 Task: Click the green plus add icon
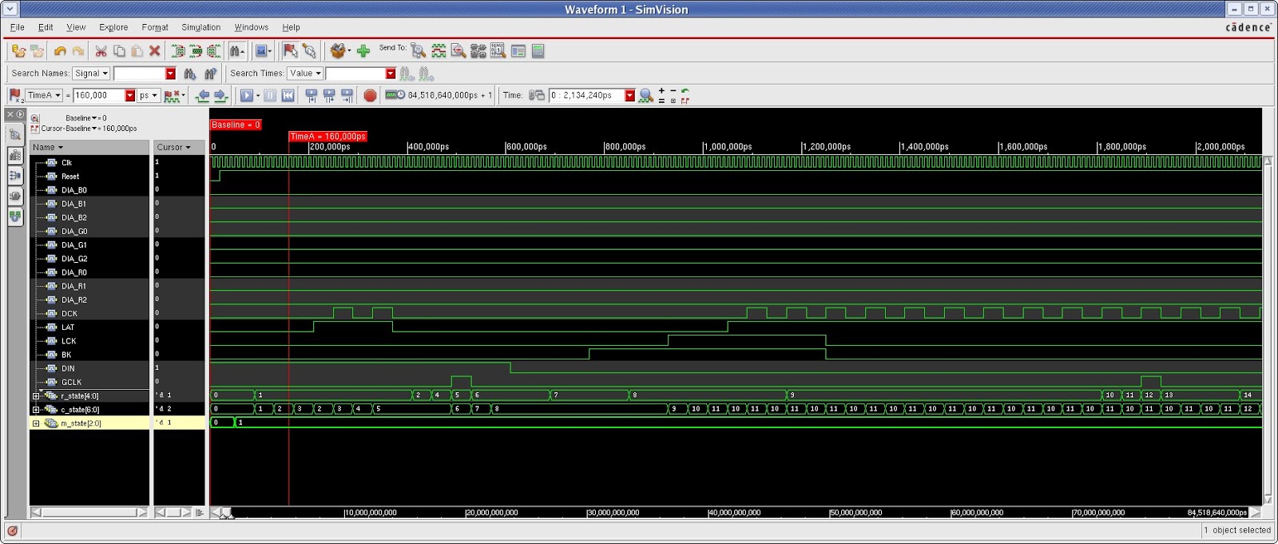coord(363,51)
